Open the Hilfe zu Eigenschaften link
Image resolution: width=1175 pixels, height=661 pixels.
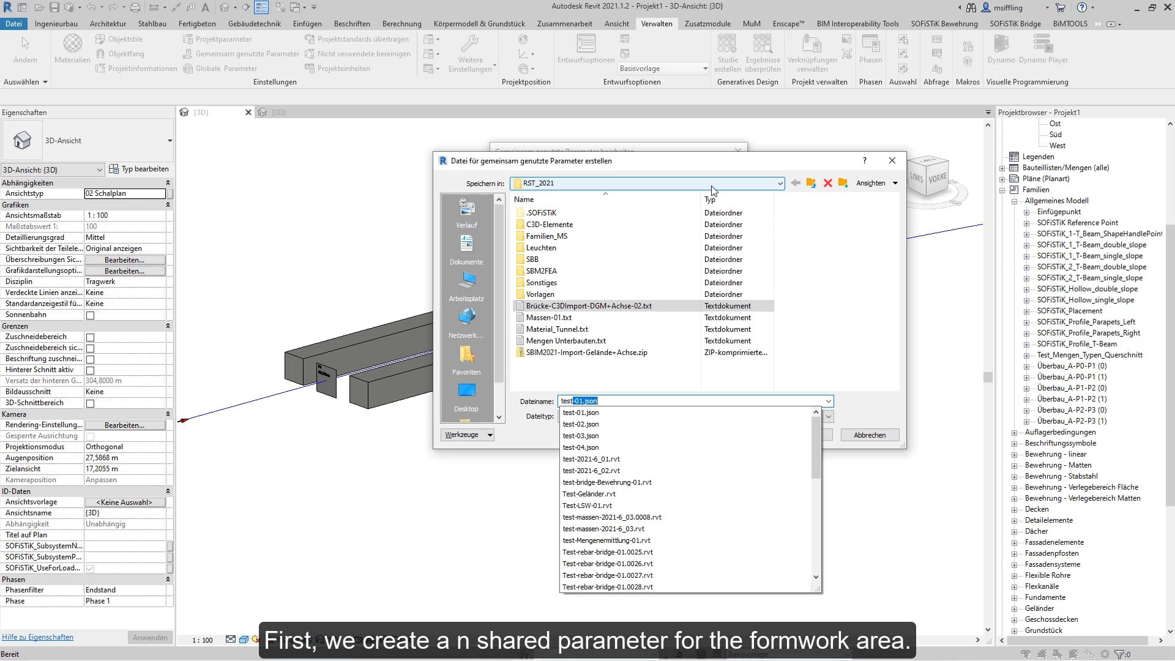38,637
